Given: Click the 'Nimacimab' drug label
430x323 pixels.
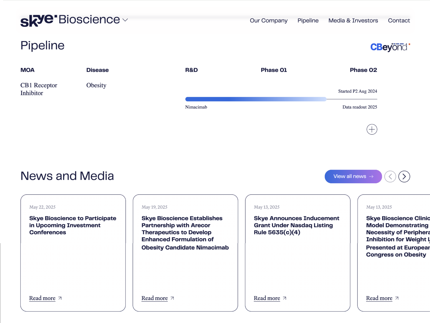Looking at the screenshot, I should pos(196,107).
